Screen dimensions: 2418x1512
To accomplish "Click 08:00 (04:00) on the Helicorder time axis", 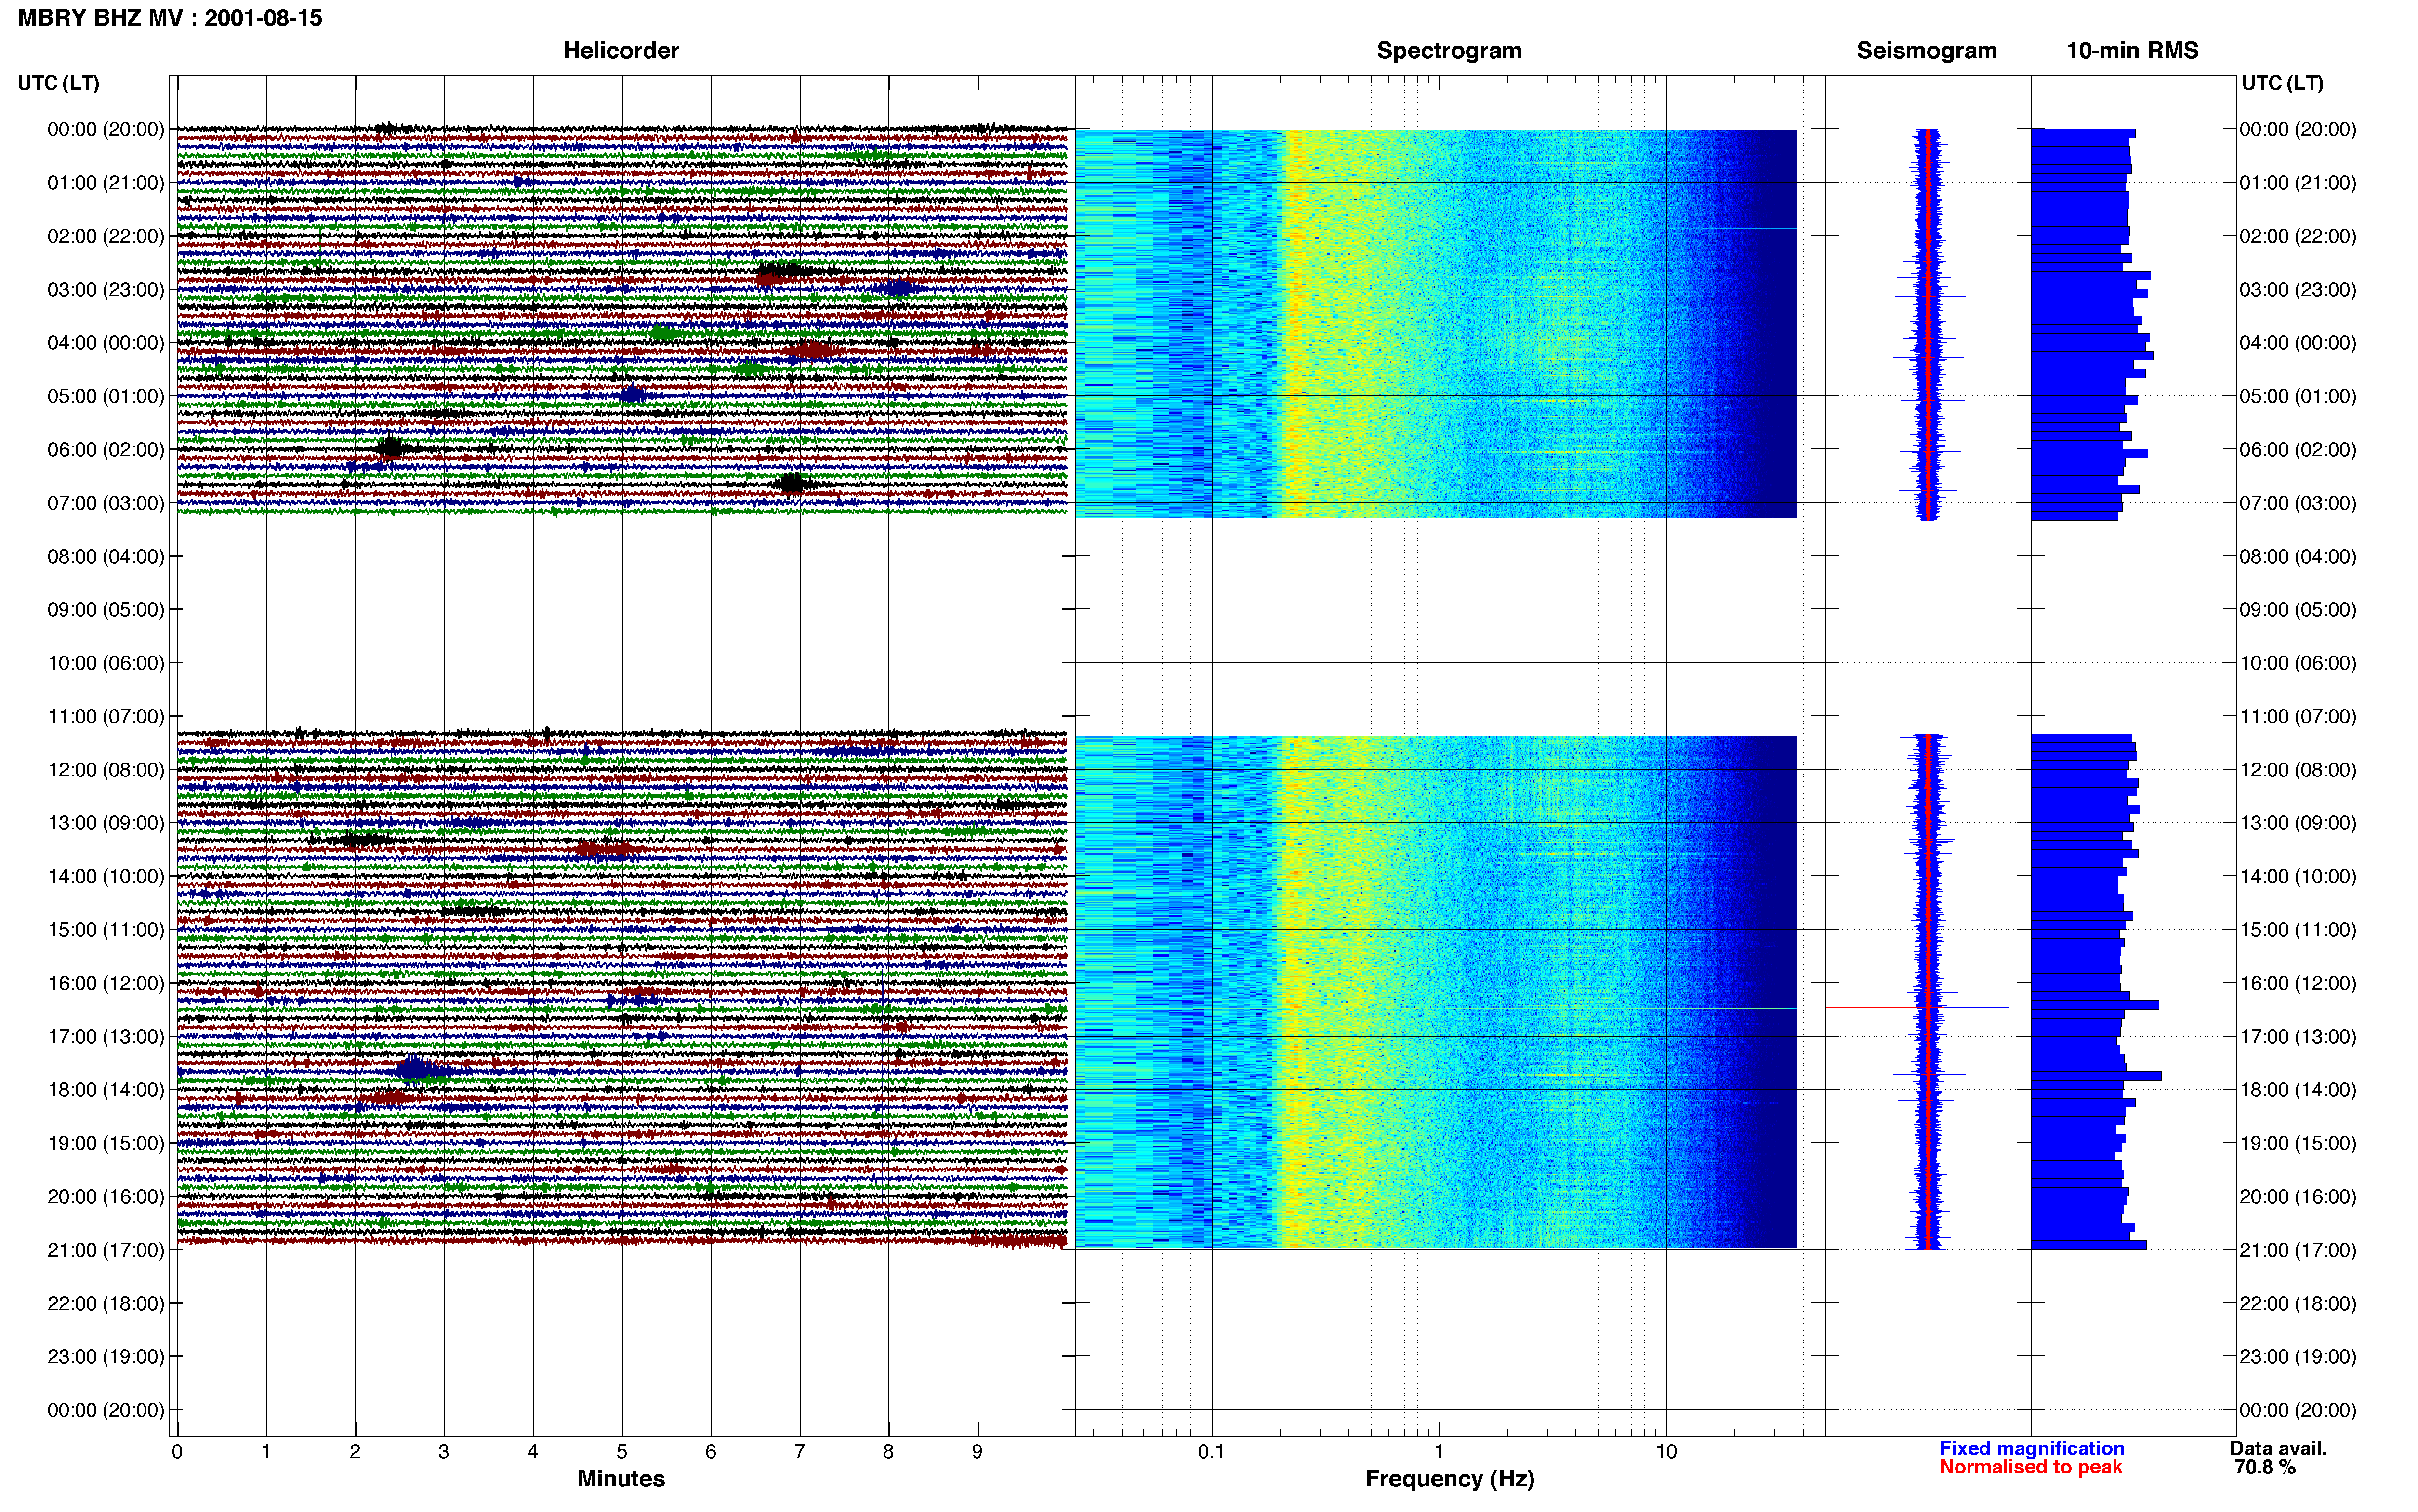I will (x=106, y=556).
